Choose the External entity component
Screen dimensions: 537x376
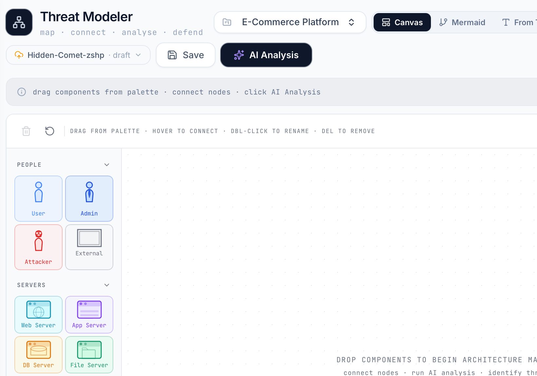(x=89, y=247)
